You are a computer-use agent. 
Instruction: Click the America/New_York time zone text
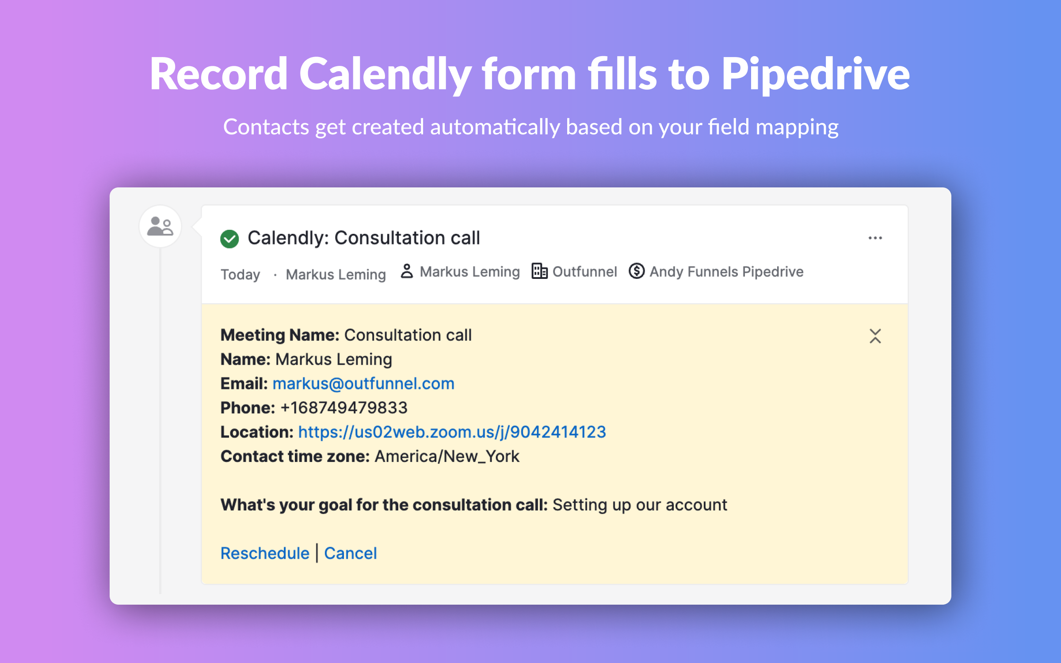(447, 456)
